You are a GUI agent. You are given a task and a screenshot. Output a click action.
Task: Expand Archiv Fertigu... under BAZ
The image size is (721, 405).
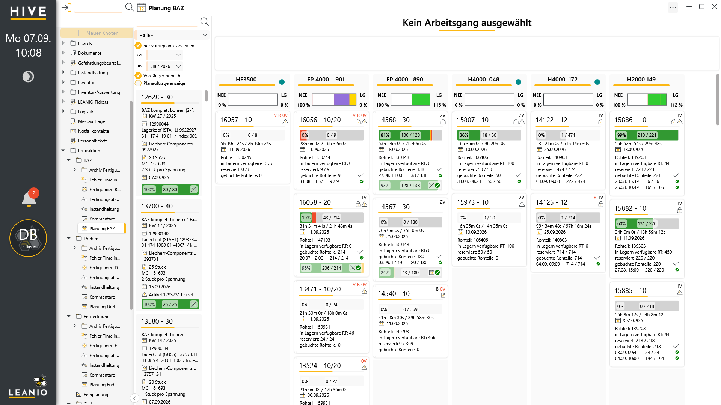click(x=75, y=170)
